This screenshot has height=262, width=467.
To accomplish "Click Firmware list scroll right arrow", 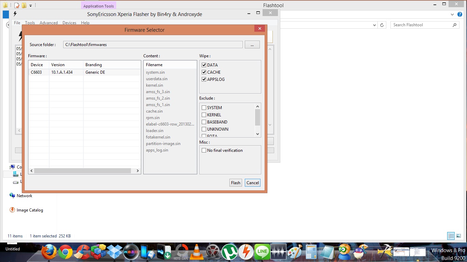I will (x=138, y=171).
